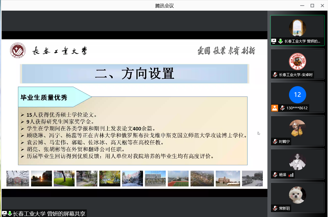Click the muted microphone icon next to 130****8612

282,108
